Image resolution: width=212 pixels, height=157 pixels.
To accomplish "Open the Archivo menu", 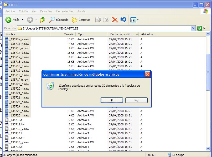I will click(10, 11).
